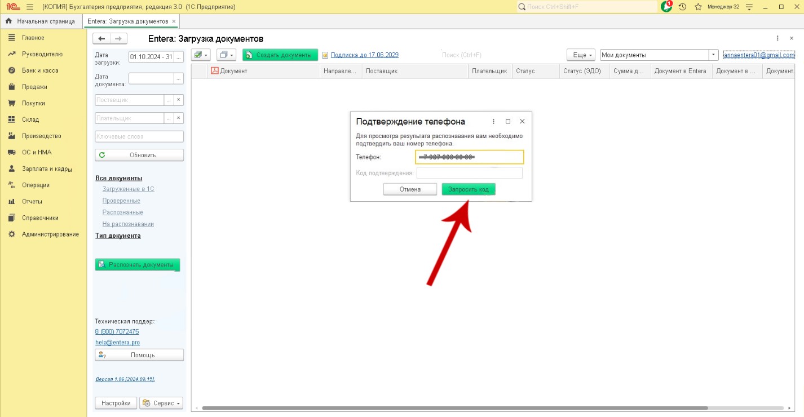Click the home icon on Начальная страница tab
The width and height of the screenshot is (804, 417).
click(x=8, y=21)
